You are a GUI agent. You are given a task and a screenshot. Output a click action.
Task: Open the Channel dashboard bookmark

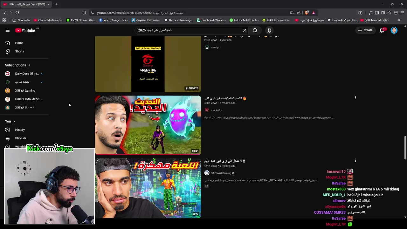(x=48, y=20)
